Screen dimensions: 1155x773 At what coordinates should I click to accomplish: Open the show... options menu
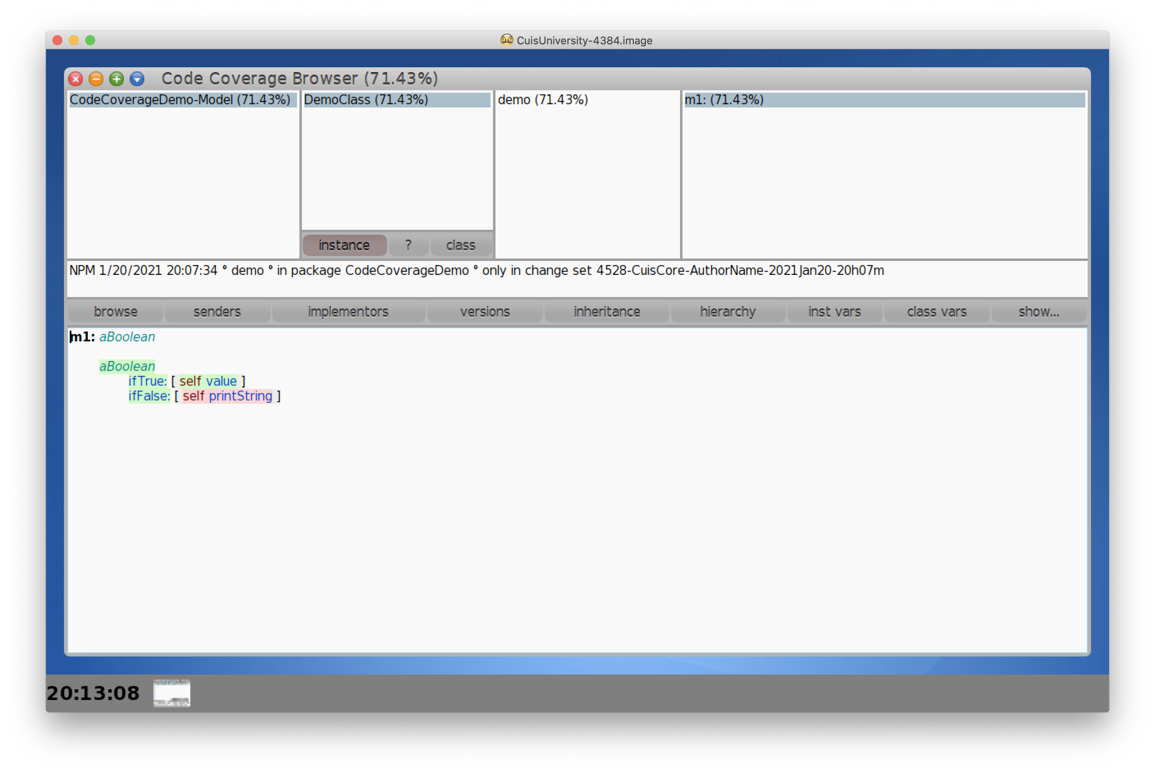1038,311
